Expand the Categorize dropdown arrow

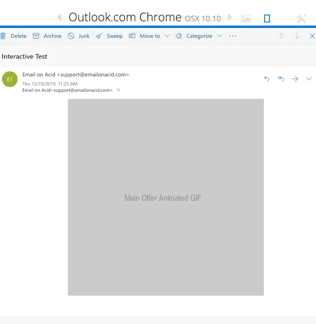[x=219, y=36]
